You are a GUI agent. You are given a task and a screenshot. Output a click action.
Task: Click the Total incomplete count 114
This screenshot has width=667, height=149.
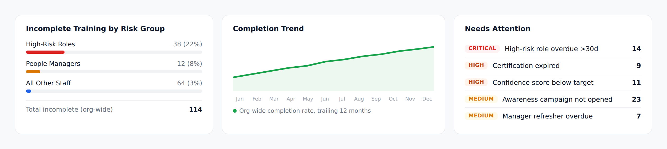click(x=195, y=110)
